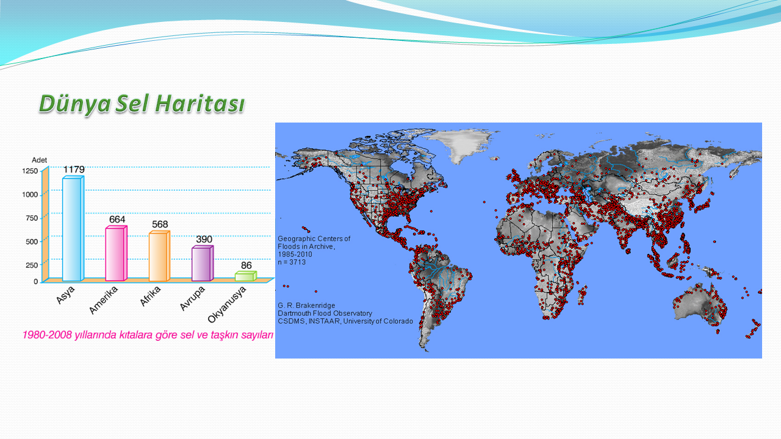Click the orange Afrika bar
This screenshot has width=781, height=439.
pyautogui.click(x=159, y=256)
